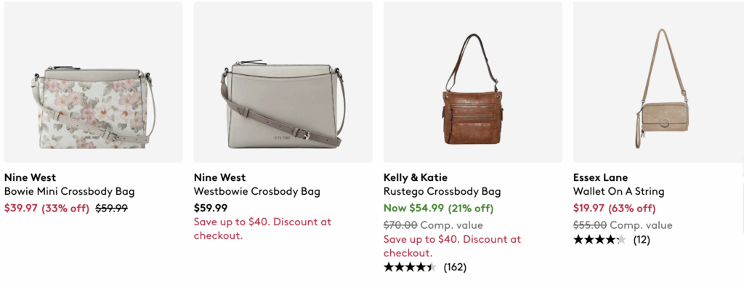Click the Westbowie listing's Nine West brand
This screenshot has height=287, width=744.
(219, 177)
